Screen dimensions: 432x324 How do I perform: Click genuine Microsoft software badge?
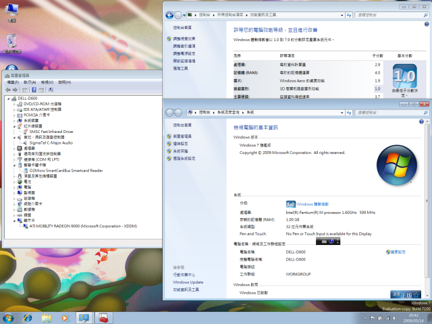click(x=406, y=294)
